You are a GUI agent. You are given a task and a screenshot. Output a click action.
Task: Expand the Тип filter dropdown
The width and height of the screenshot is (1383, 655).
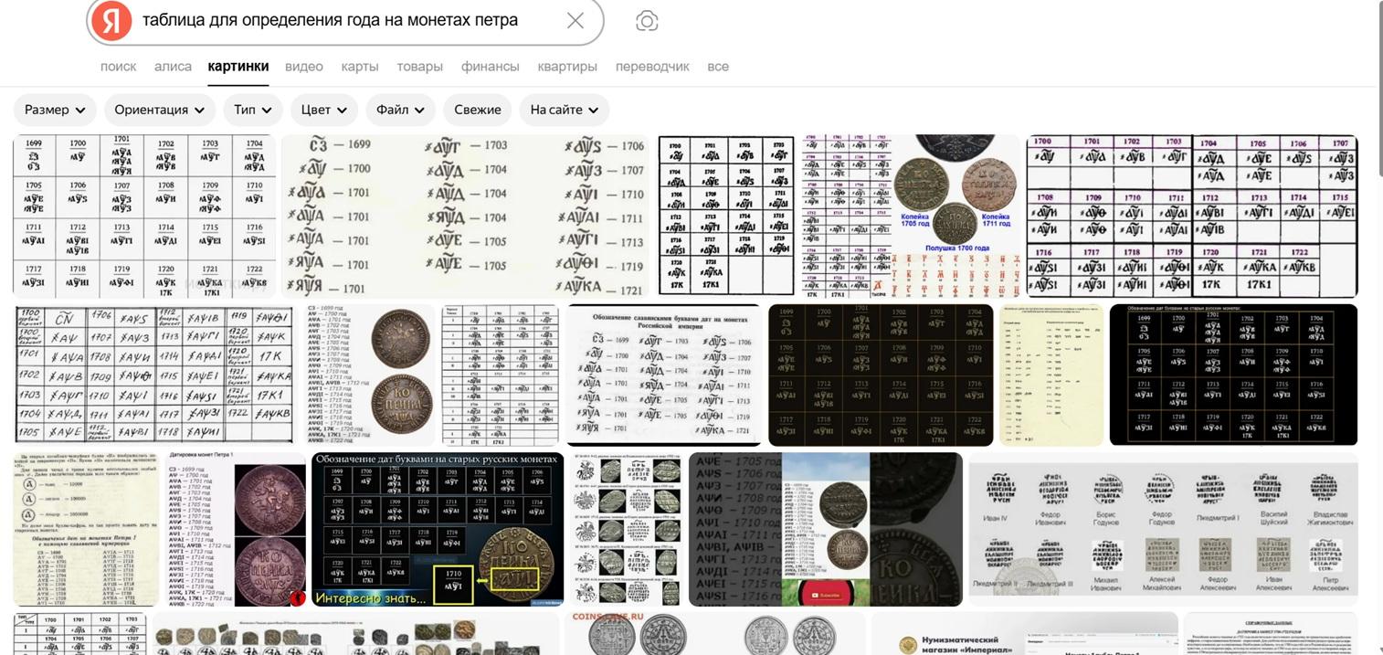click(253, 110)
